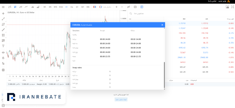Toggle trade volumes icon with T mark
The width and height of the screenshot is (235, 108).
tap(38, 7)
